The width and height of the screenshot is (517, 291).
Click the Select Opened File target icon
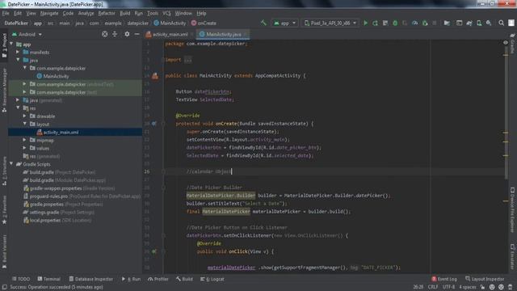point(104,34)
